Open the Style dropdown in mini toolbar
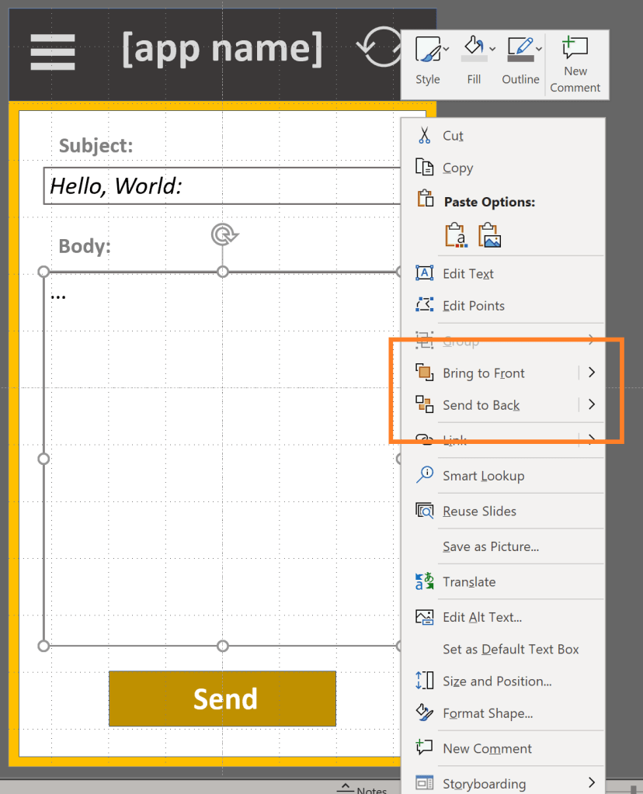643x794 pixels. tap(447, 50)
